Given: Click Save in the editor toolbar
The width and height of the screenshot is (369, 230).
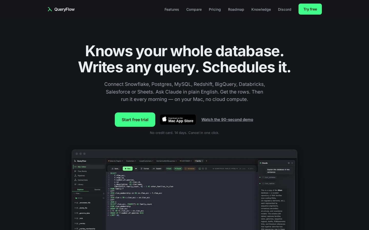Looking at the screenshot, I should (116, 169).
